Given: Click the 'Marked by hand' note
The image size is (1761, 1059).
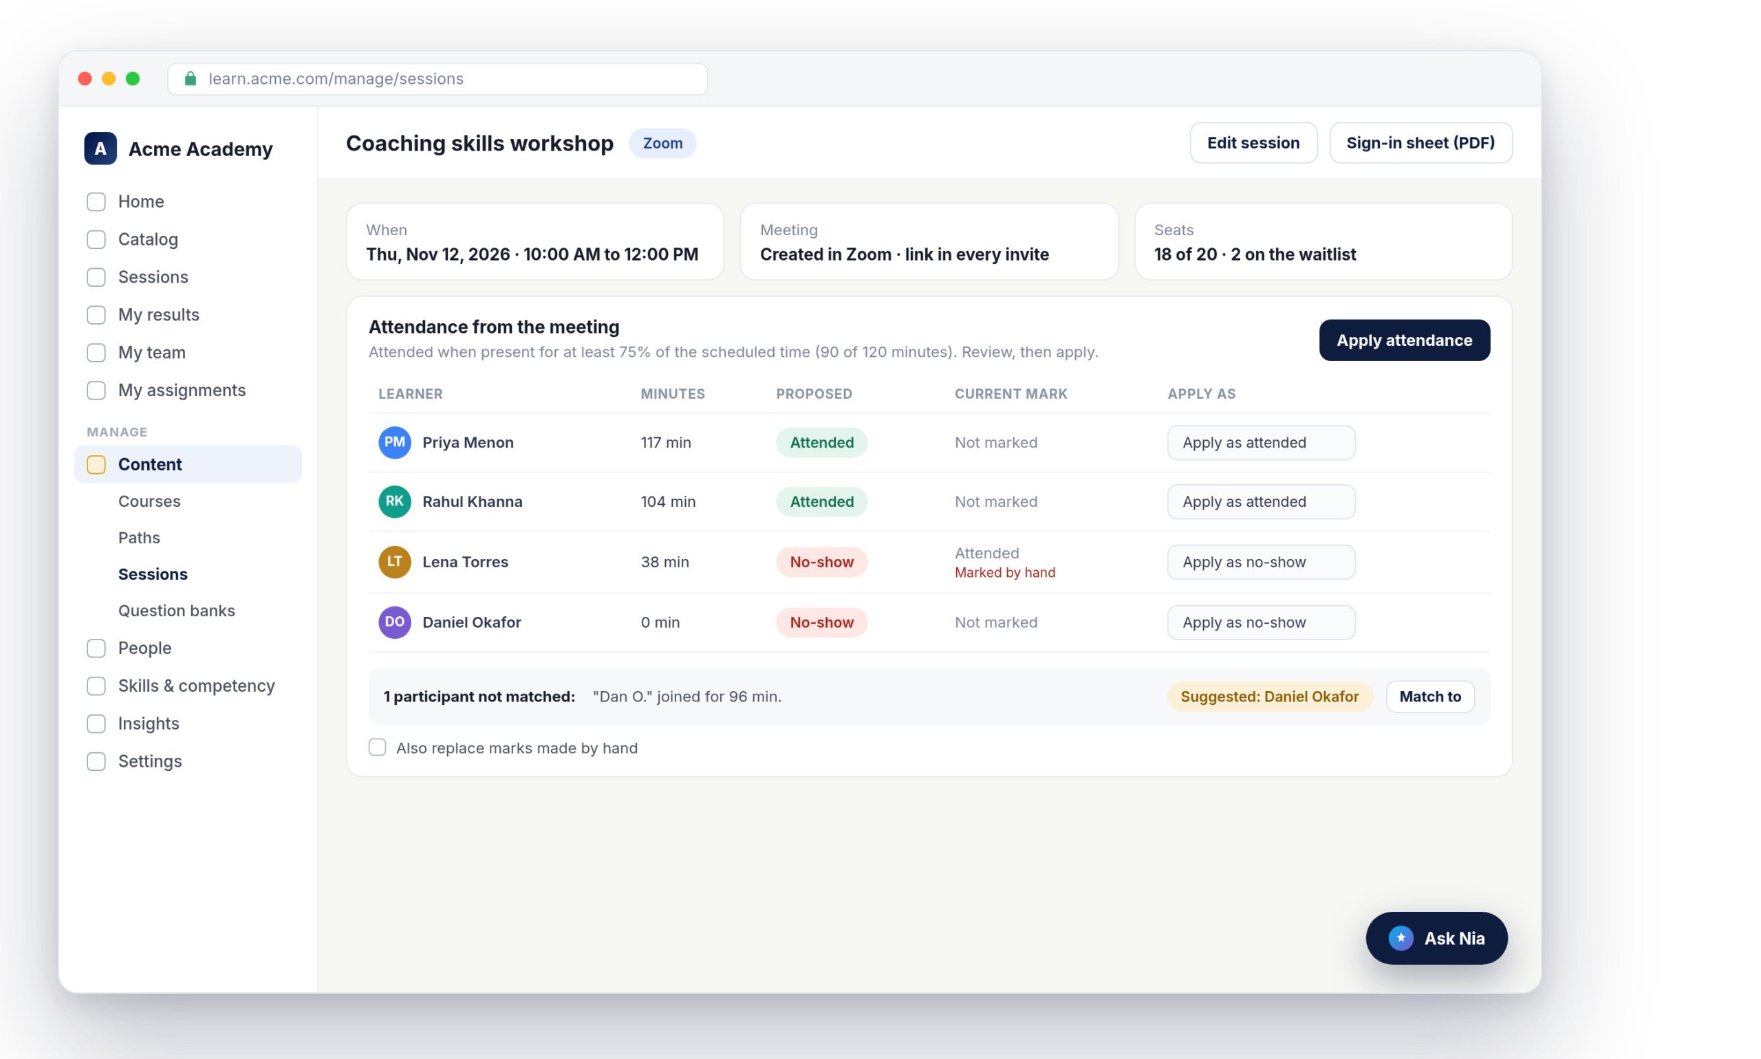Looking at the screenshot, I should 1004,572.
